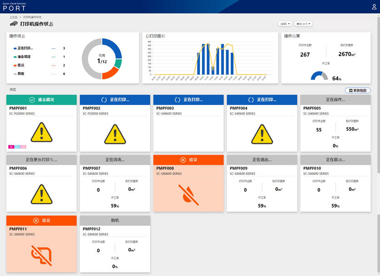Open the user account icon
Image resolution: width=380 pixels, height=276 pixels.
click(x=374, y=7)
